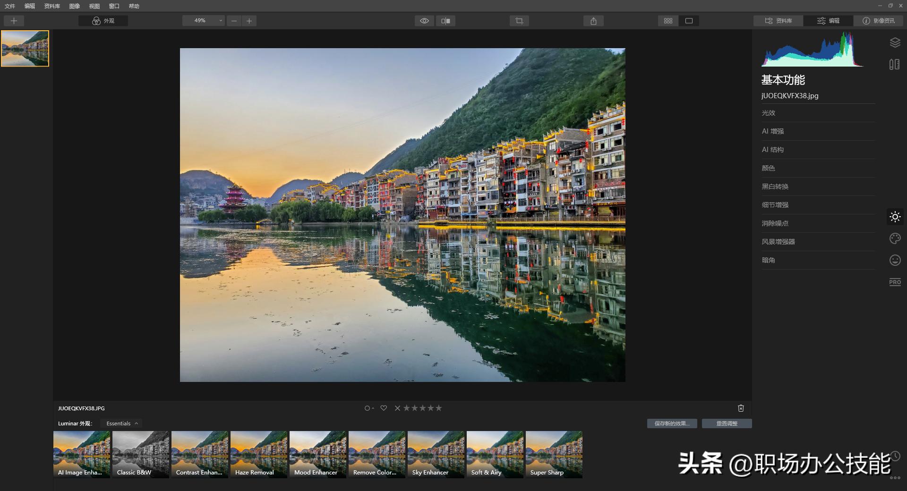Click the crop tool icon

click(519, 21)
